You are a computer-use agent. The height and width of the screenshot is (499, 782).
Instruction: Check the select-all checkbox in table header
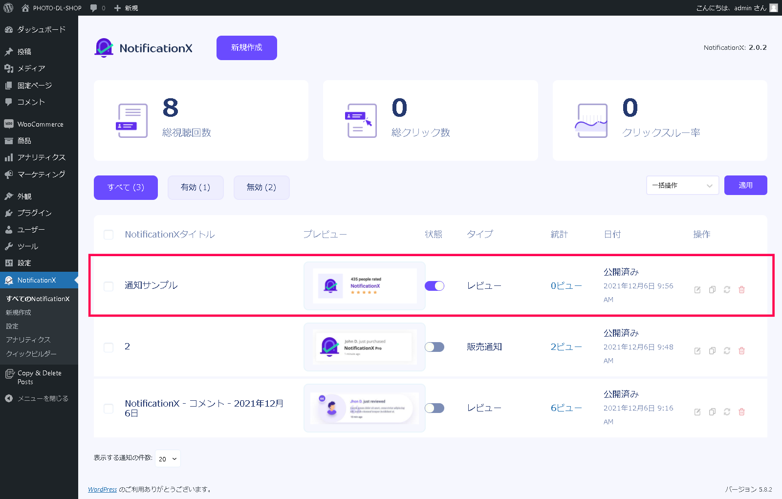pos(109,235)
